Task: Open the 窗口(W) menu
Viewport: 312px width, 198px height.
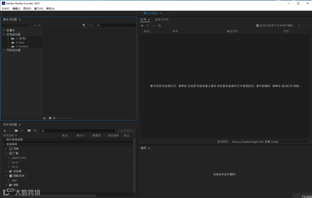Action: tap(39, 9)
